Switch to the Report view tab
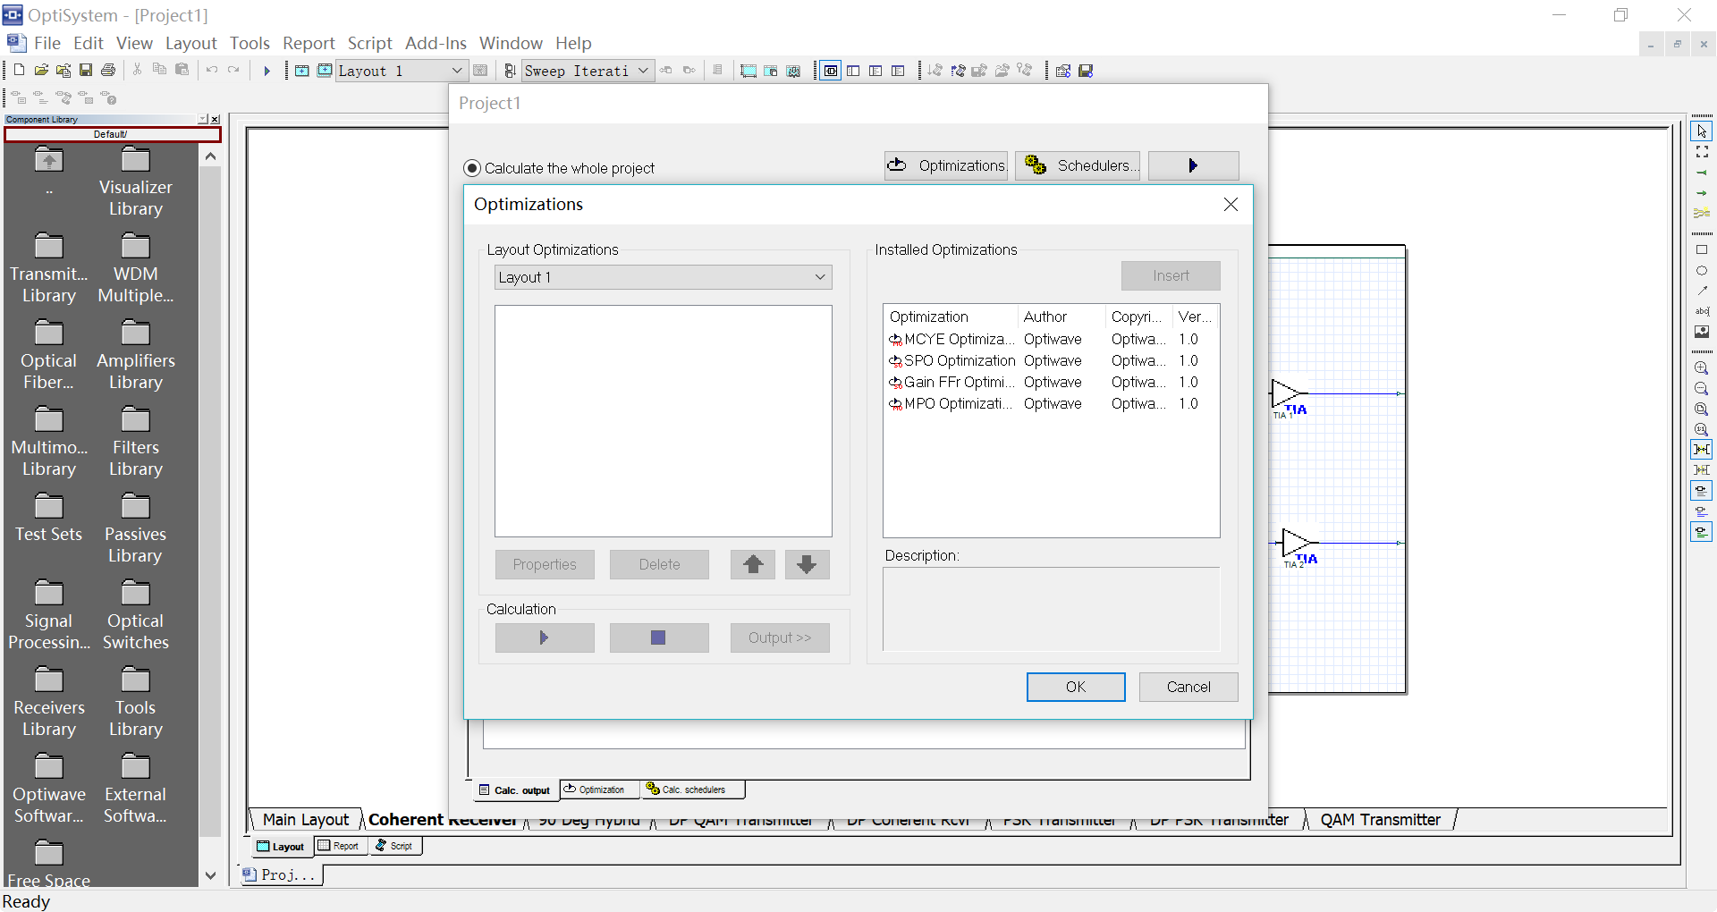 340,846
